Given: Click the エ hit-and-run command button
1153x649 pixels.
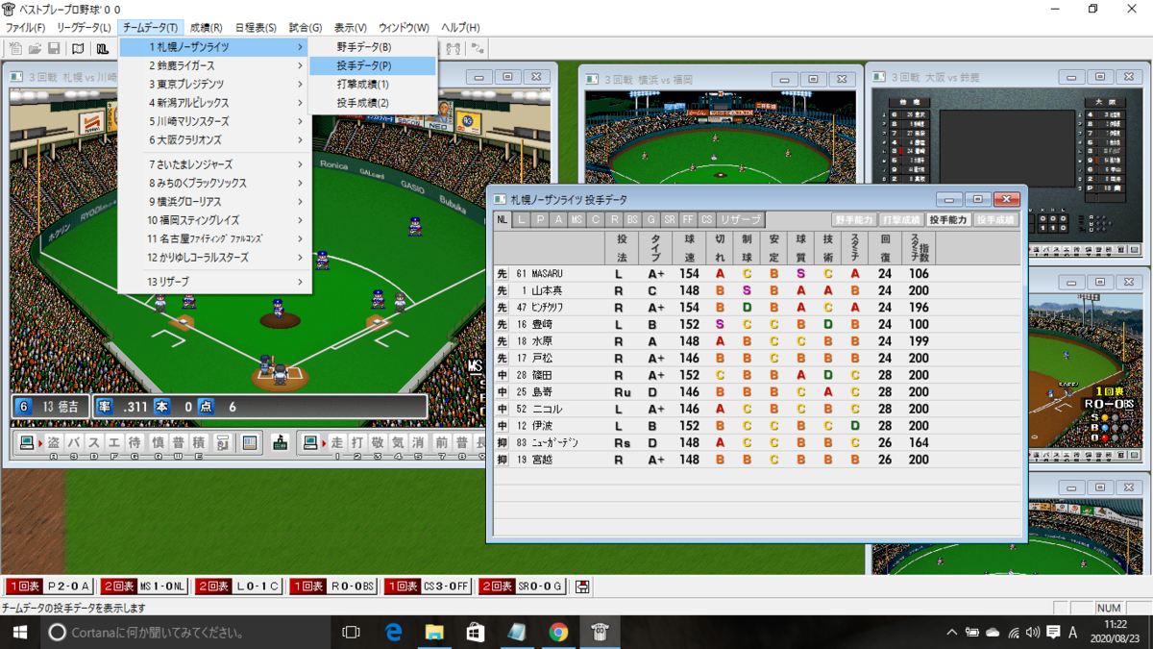Looking at the screenshot, I should [113, 442].
